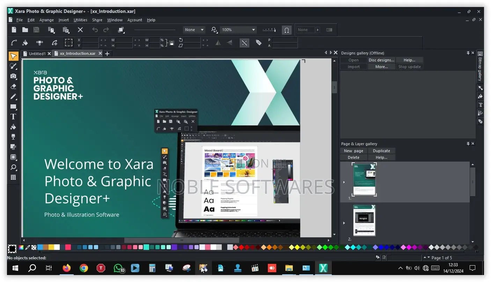
Task: Open the Insert menu
Action: click(64, 20)
